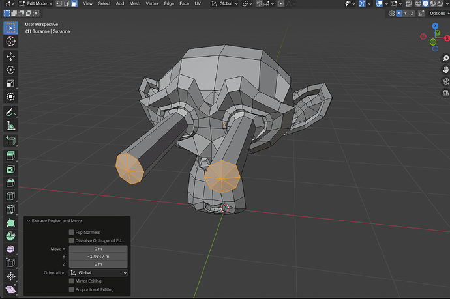This screenshot has height=299, width=450.
Task: Toggle the snapping magnet button
Action: [259, 3]
